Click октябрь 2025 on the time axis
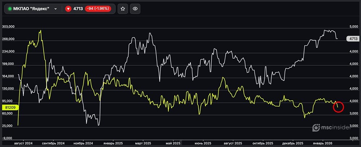361x147 pixels. tap(263, 143)
